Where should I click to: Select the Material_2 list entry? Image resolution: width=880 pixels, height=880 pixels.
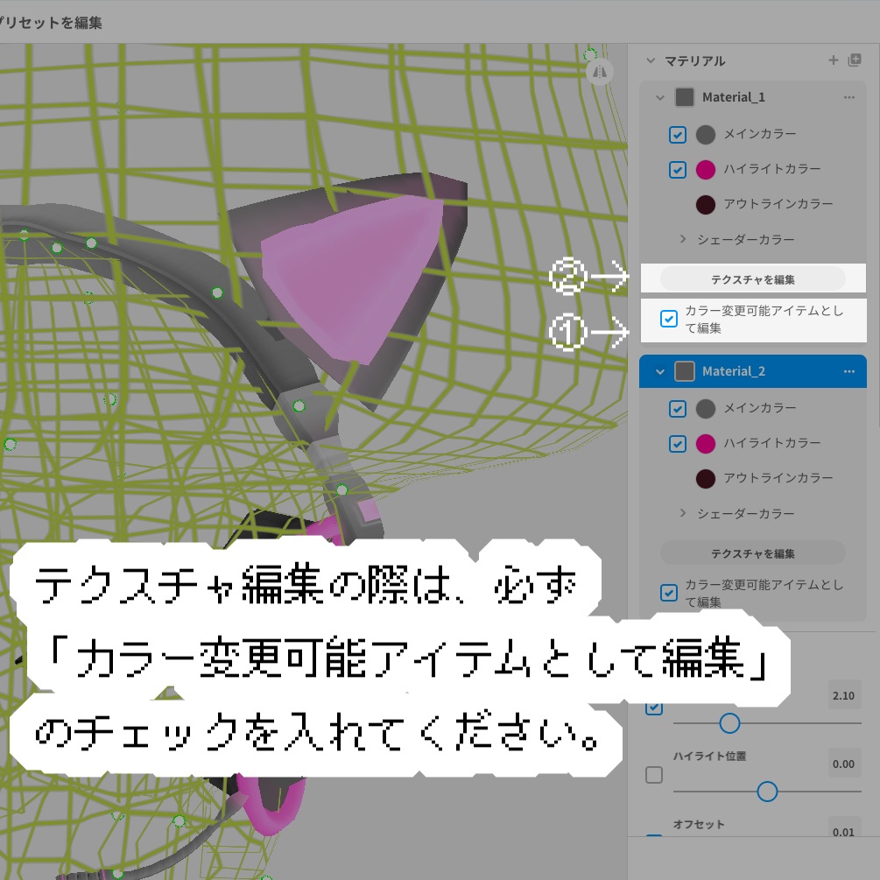(x=753, y=371)
